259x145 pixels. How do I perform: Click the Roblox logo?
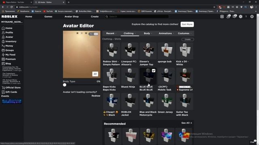coord(9,17)
